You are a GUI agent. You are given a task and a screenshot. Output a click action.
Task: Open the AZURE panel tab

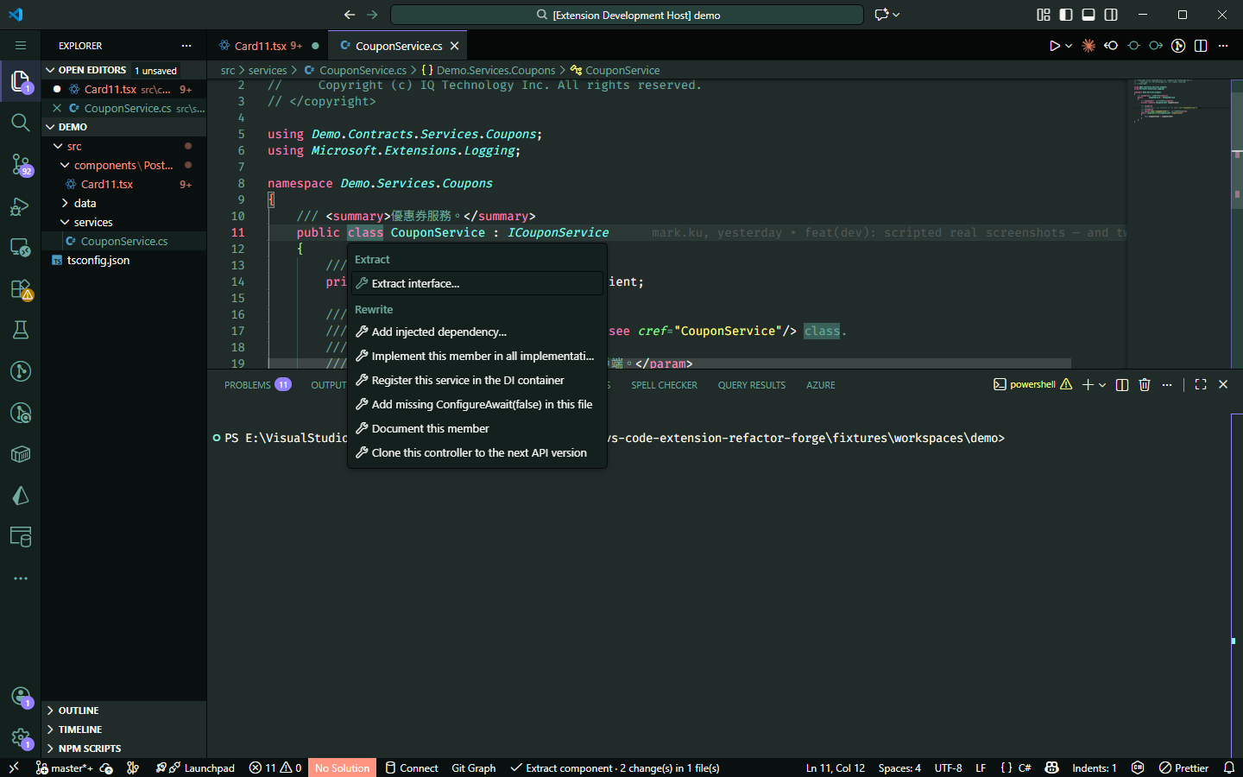[820, 385]
